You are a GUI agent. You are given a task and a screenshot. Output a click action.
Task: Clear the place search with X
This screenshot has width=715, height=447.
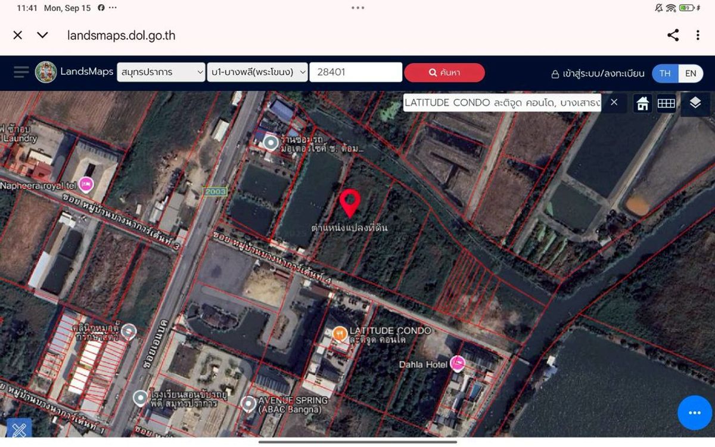[614, 103]
